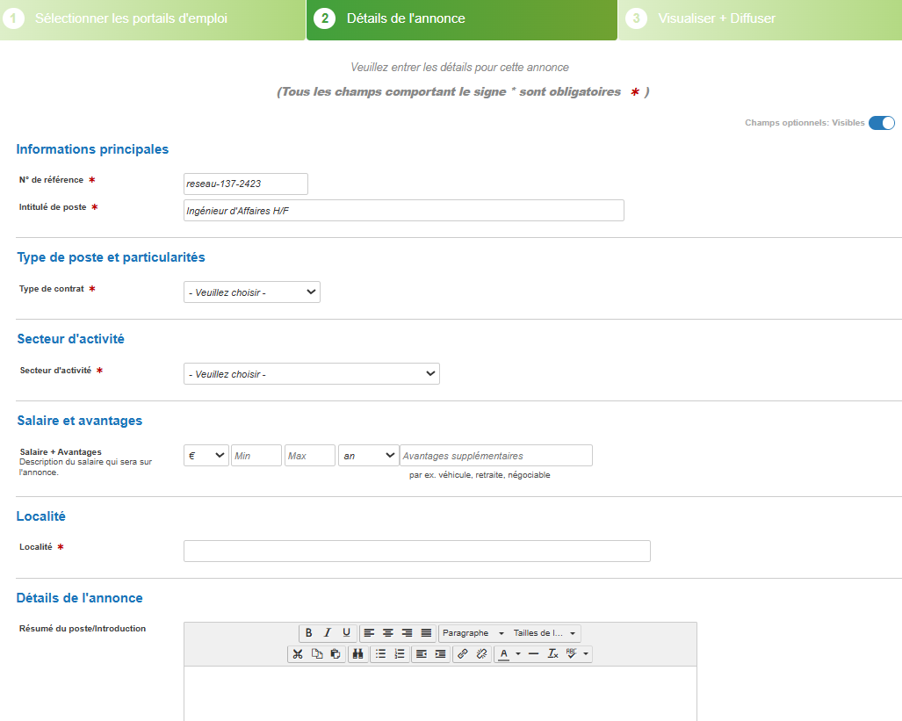Open the Paragraphe format dropdown
The image size is (902, 721).
click(473, 633)
